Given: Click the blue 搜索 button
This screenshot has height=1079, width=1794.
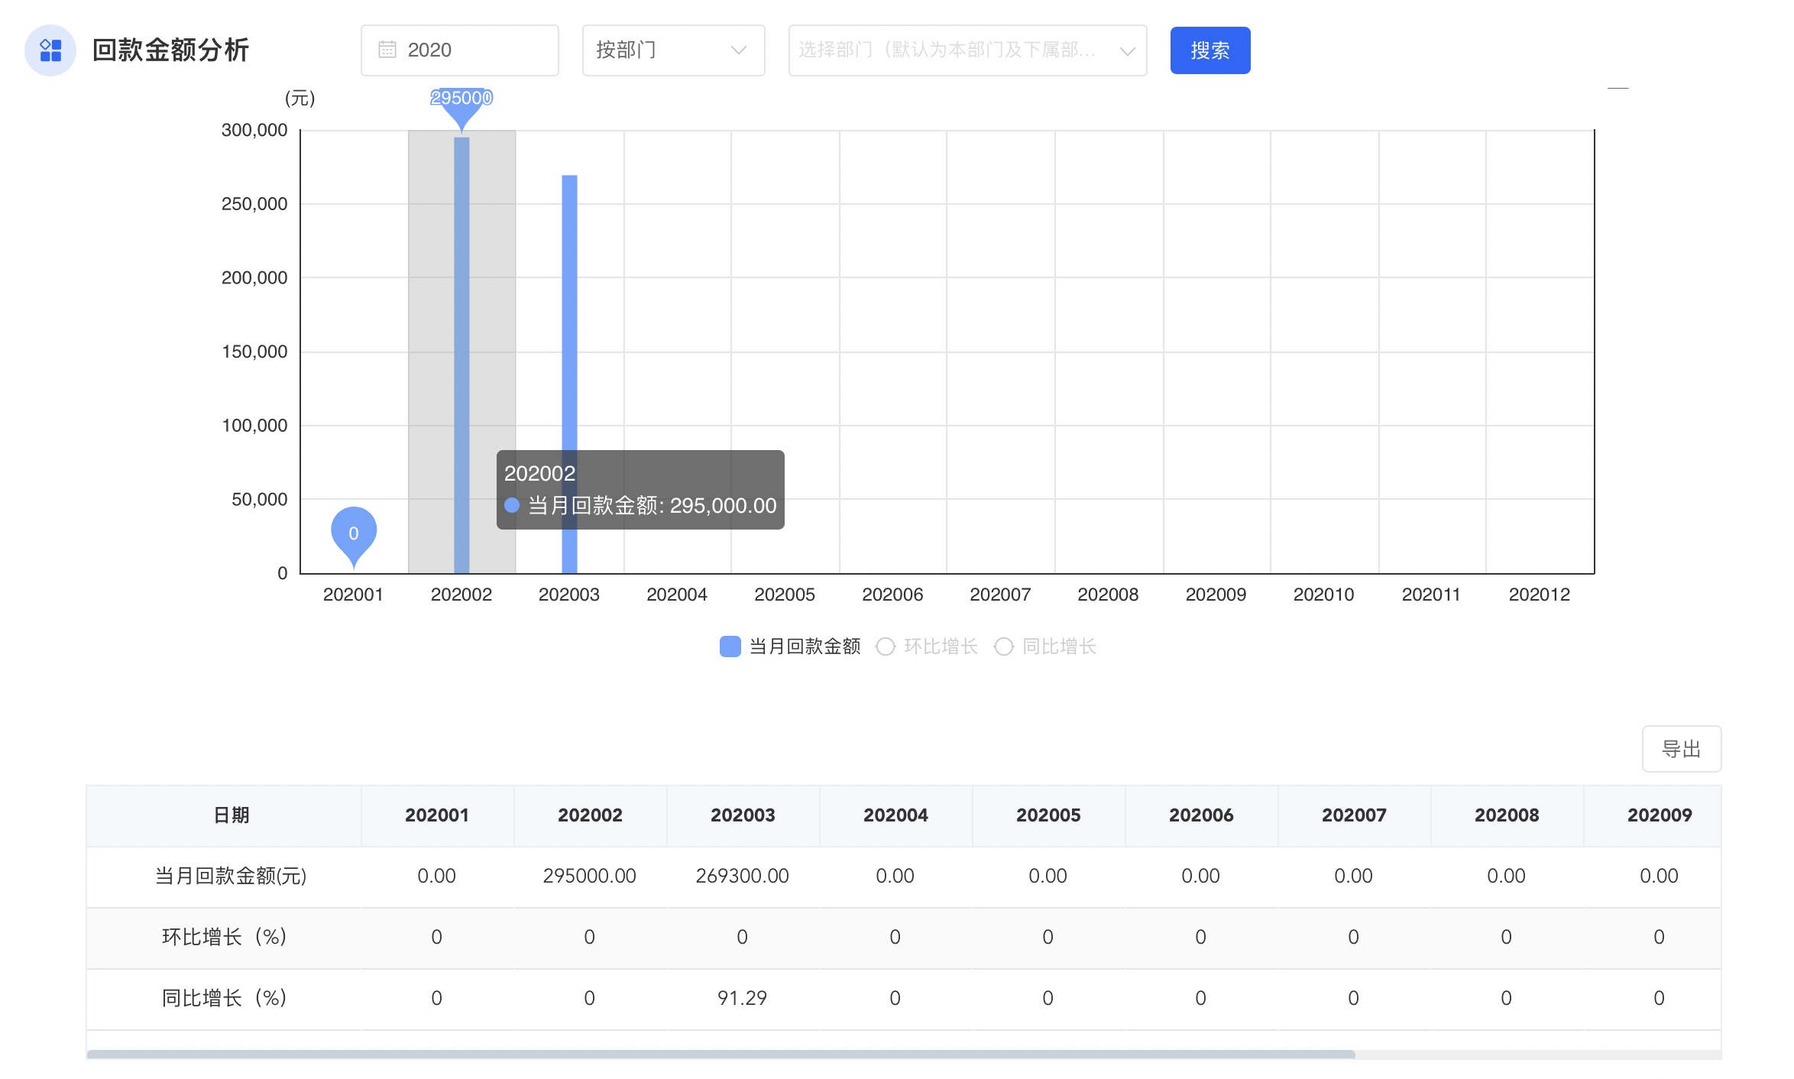Looking at the screenshot, I should (1209, 50).
